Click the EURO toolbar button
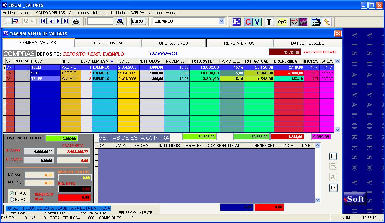The width and height of the screenshot is (385, 223). pyautogui.click(x=138, y=21)
